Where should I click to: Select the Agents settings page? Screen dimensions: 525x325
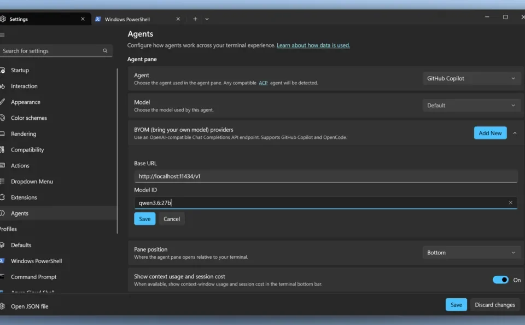click(59, 213)
